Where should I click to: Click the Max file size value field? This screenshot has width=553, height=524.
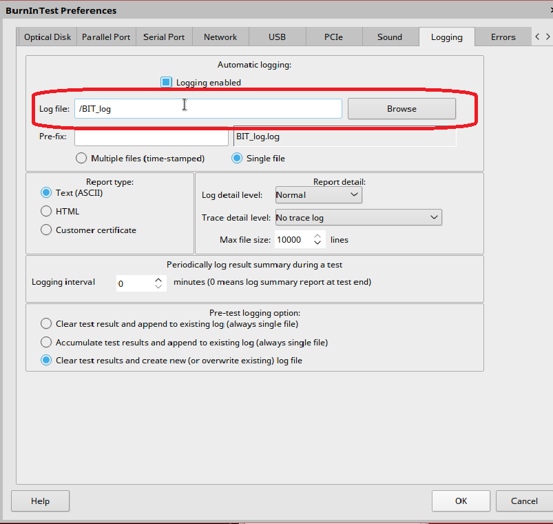coord(293,240)
